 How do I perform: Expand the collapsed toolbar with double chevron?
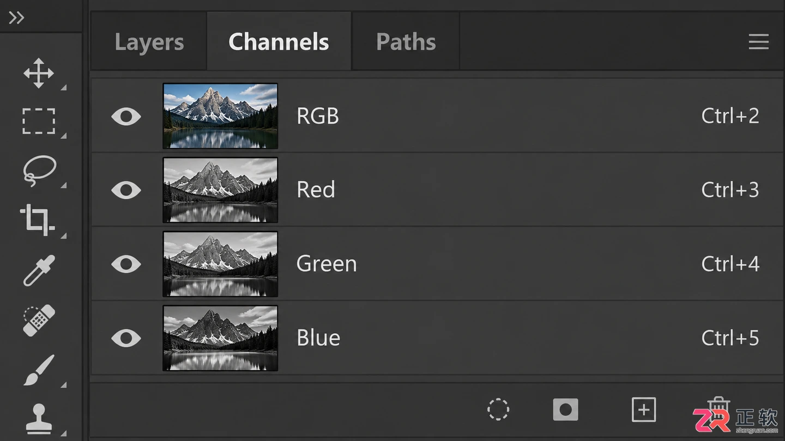tap(16, 18)
